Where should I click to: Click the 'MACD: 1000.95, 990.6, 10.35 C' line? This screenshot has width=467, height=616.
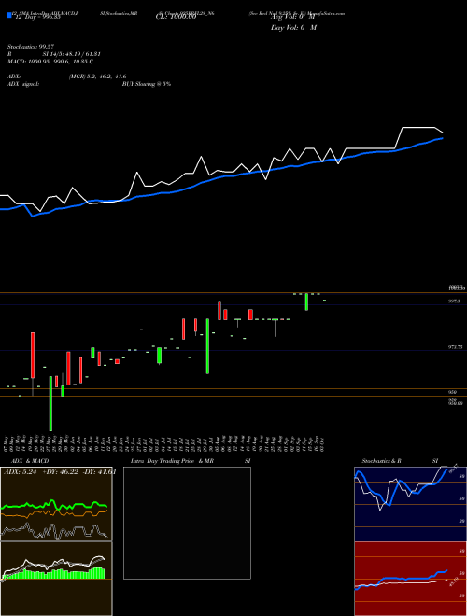coord(50,62)
